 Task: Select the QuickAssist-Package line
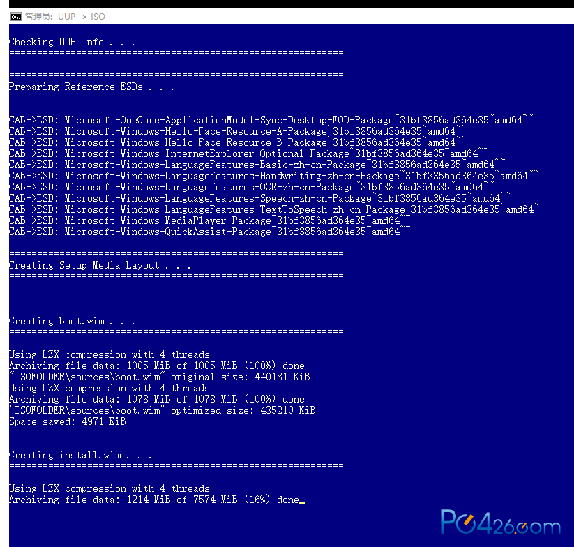210,232
